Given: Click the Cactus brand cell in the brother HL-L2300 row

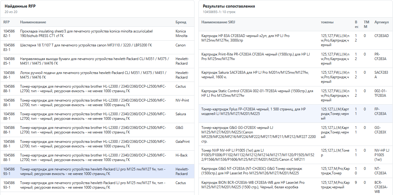Looking at the screenshot, I should 181,87.
